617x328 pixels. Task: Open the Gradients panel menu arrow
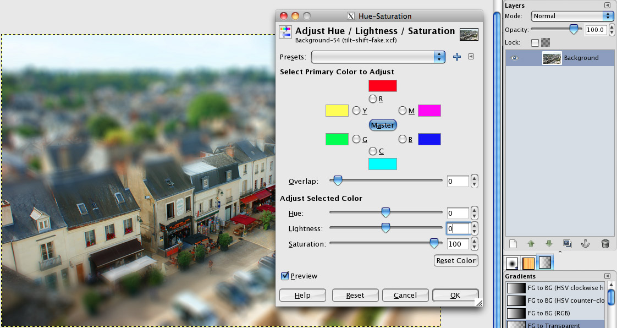click(x=607, y=276)
